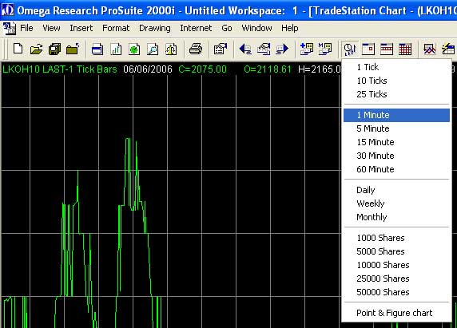The height and width of the screenshot is (328, 457).
Task: Set chart interval to Weekly
Action: [396, 204]
